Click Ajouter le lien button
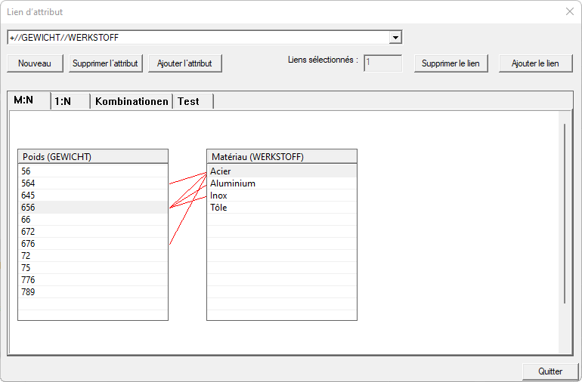This screenshot has width=582, height=382. 535,63
